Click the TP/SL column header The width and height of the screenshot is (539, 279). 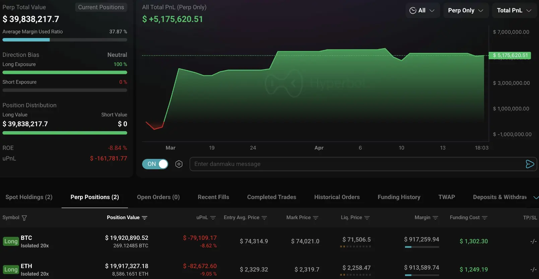tap(530, 217)
